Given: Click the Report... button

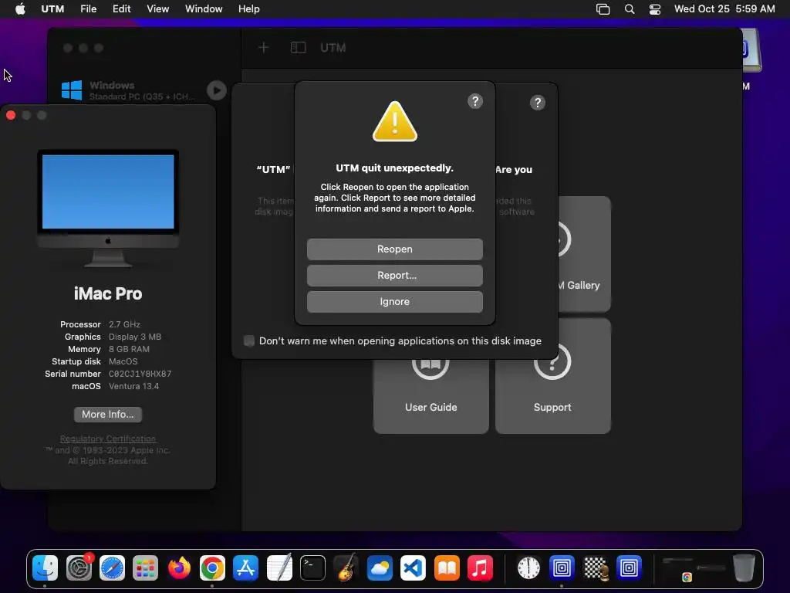Looking at the screenshot, I should point(395,276).
